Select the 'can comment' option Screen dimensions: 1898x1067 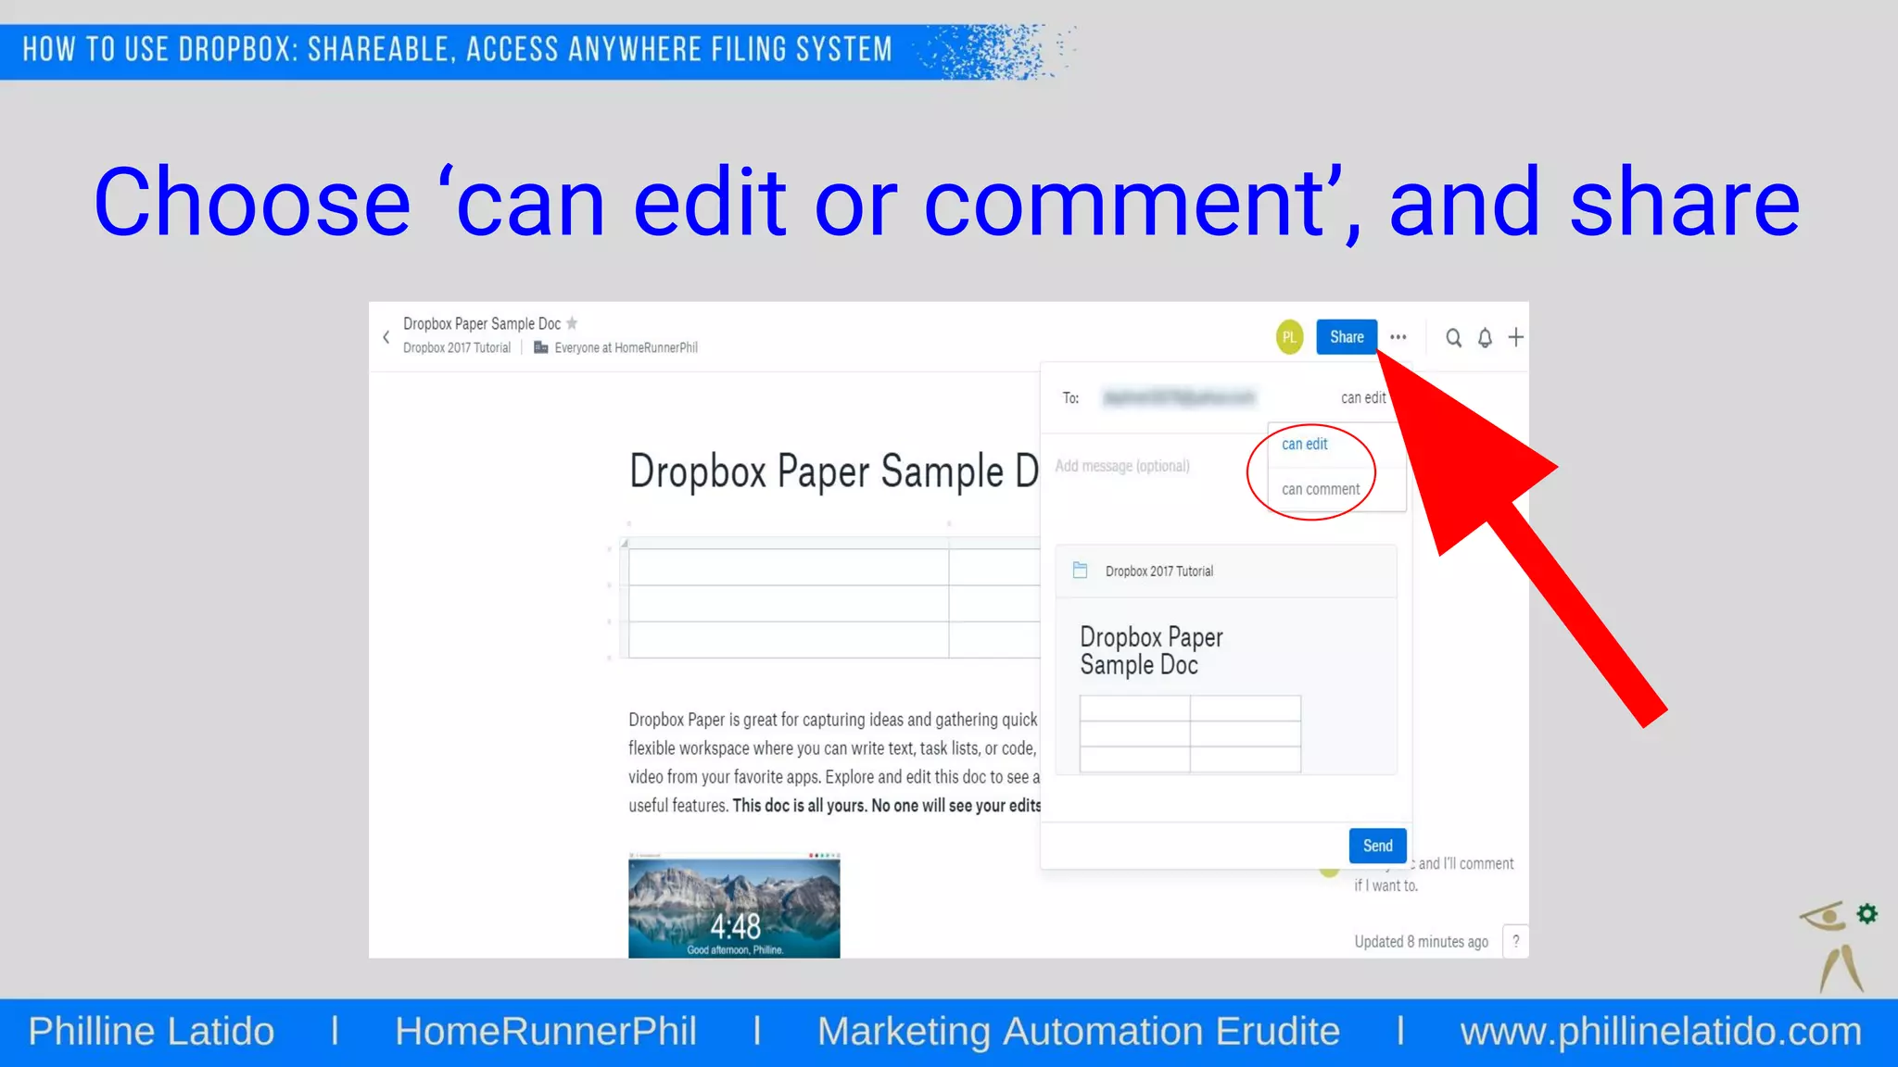pyautogui.click(x=1321, y=489)
